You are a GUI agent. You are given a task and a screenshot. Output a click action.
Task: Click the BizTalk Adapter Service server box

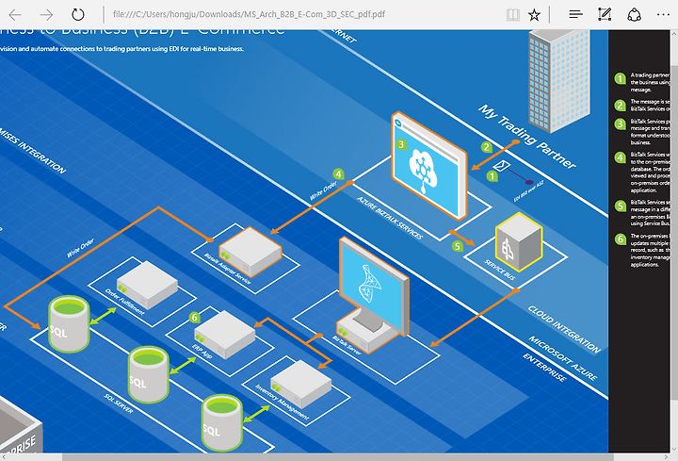click(x=250, y=252)
